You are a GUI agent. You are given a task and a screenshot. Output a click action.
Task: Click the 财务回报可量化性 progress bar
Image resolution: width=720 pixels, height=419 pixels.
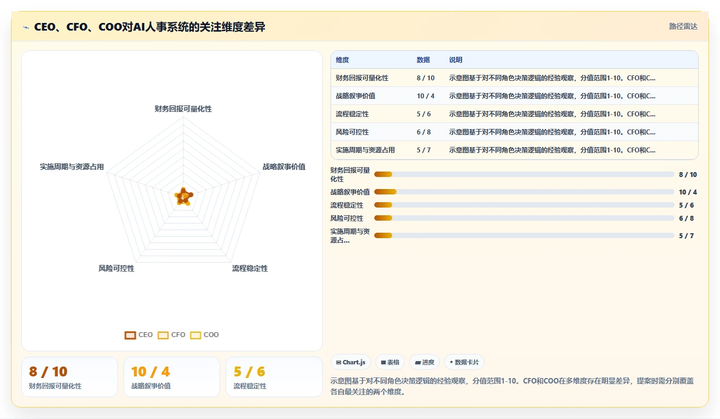click(x=524, y=174)
